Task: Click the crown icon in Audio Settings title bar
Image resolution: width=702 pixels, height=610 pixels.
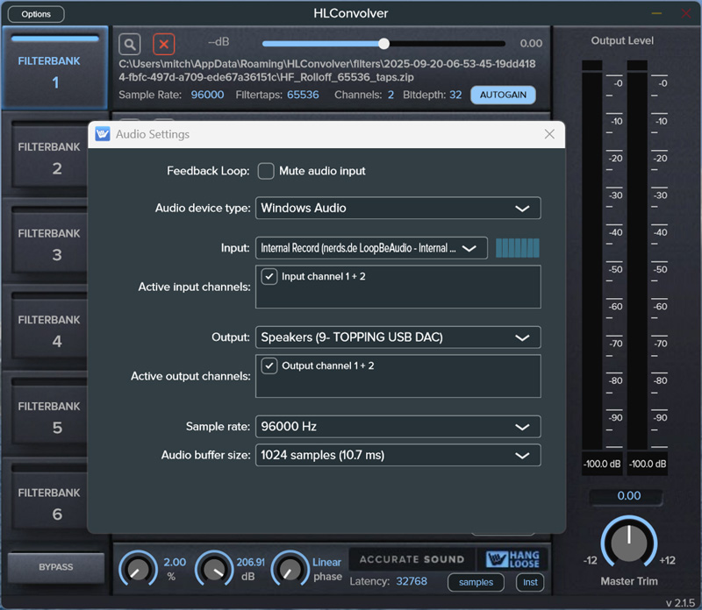Action: click(x=102, y=134)
